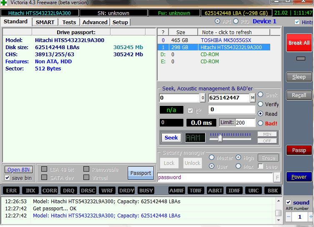Click the AAM acoustic management display
The image size is (314, 227).
195,137
